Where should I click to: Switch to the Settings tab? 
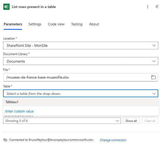click(x=35, y=24)
